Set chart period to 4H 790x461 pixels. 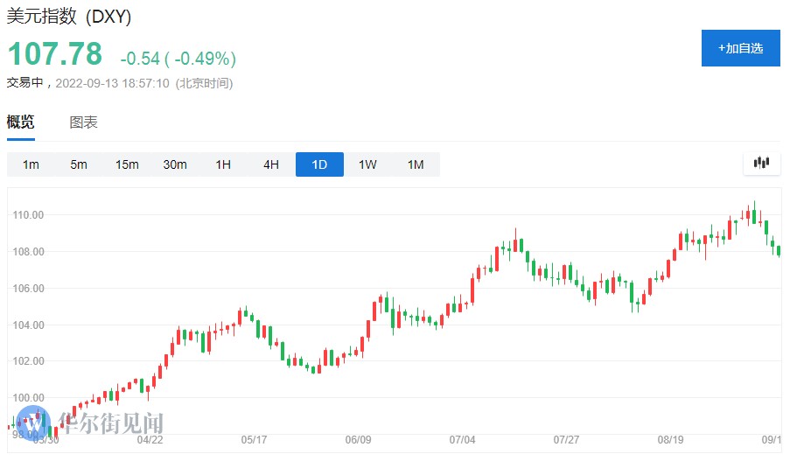click(x=271, y=164)
